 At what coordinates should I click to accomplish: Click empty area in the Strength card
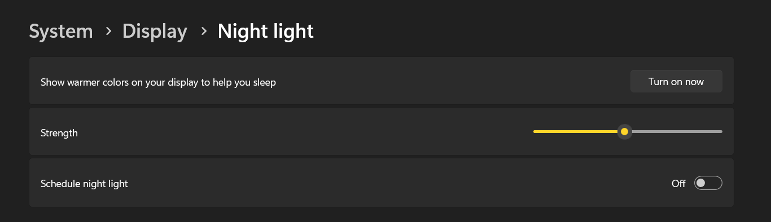pos(305,132)
